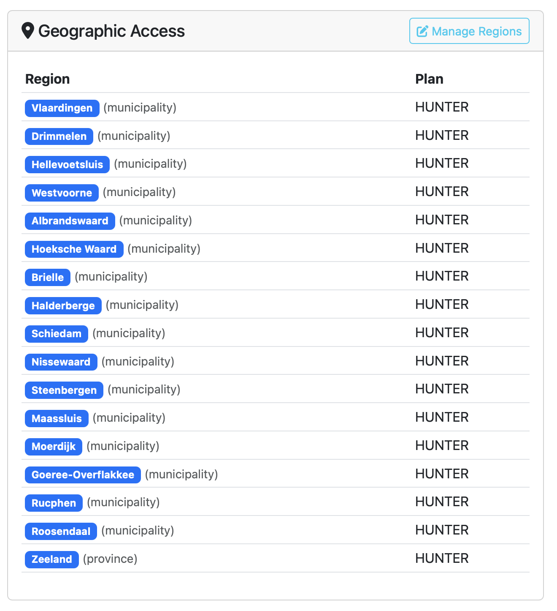Image resolution: width=557 pixels, height=611 pixels.
Task: Select the Drimmelen region badge
Action: pyautogui.click(x=59, y=136)
